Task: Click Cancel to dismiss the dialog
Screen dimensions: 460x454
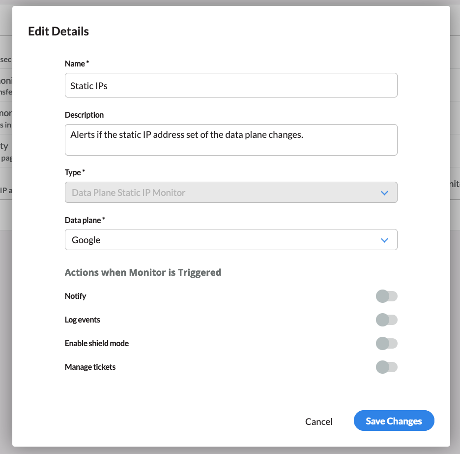Action: coord(319,422)
